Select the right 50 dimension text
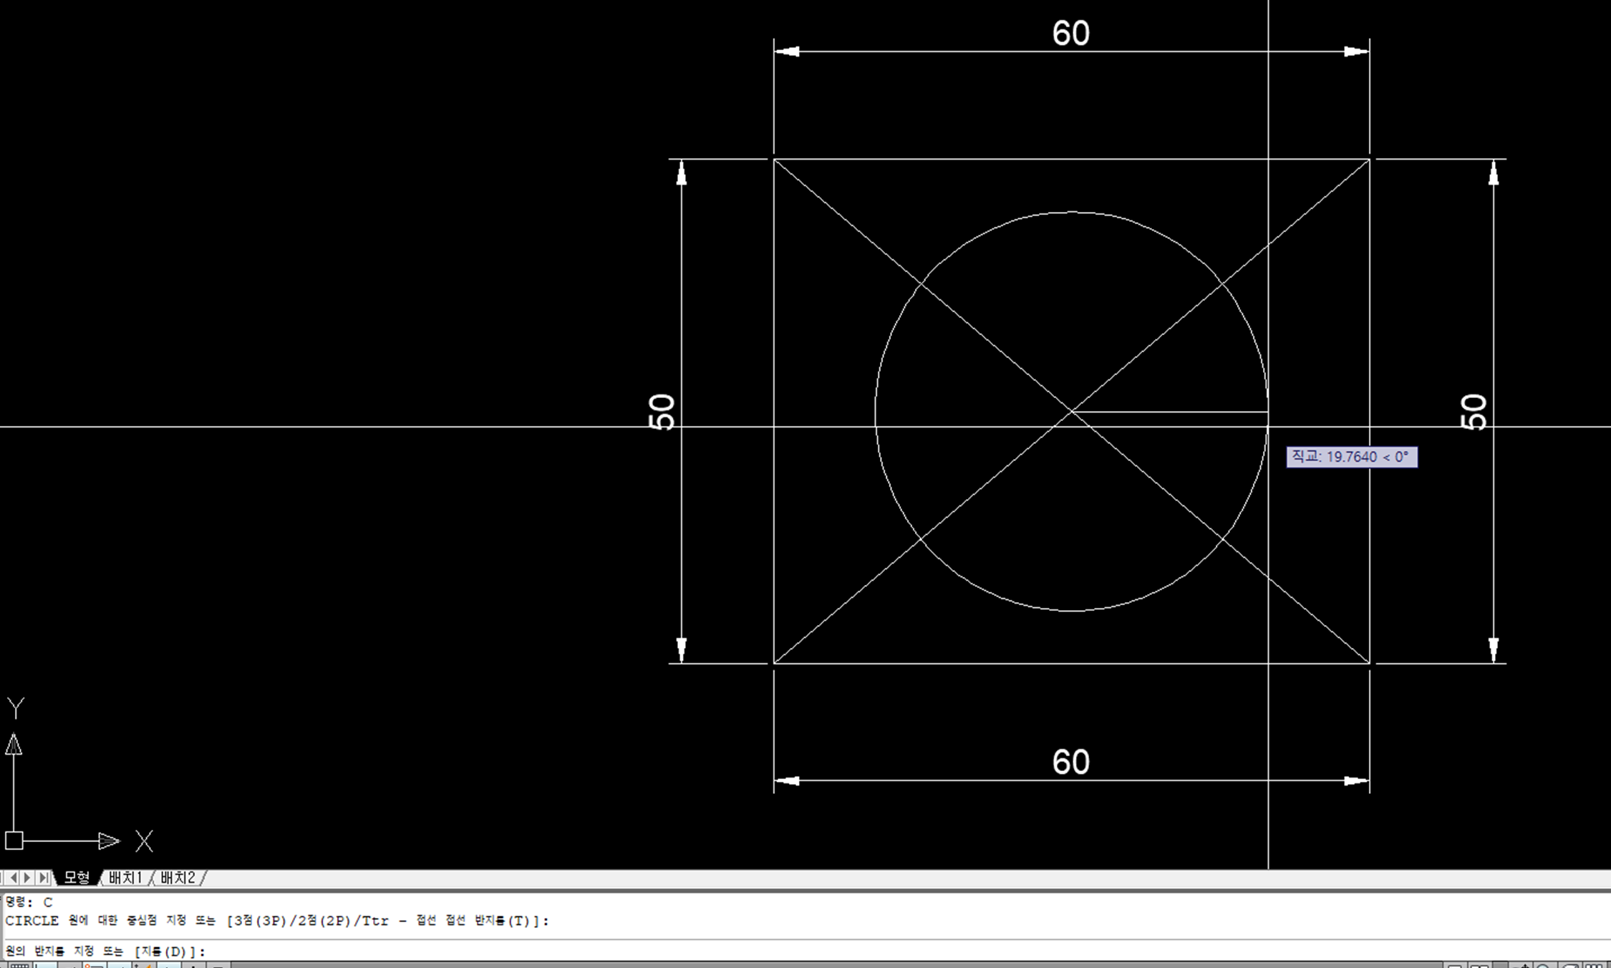 pyautogui.click(x=1474, y=412)
